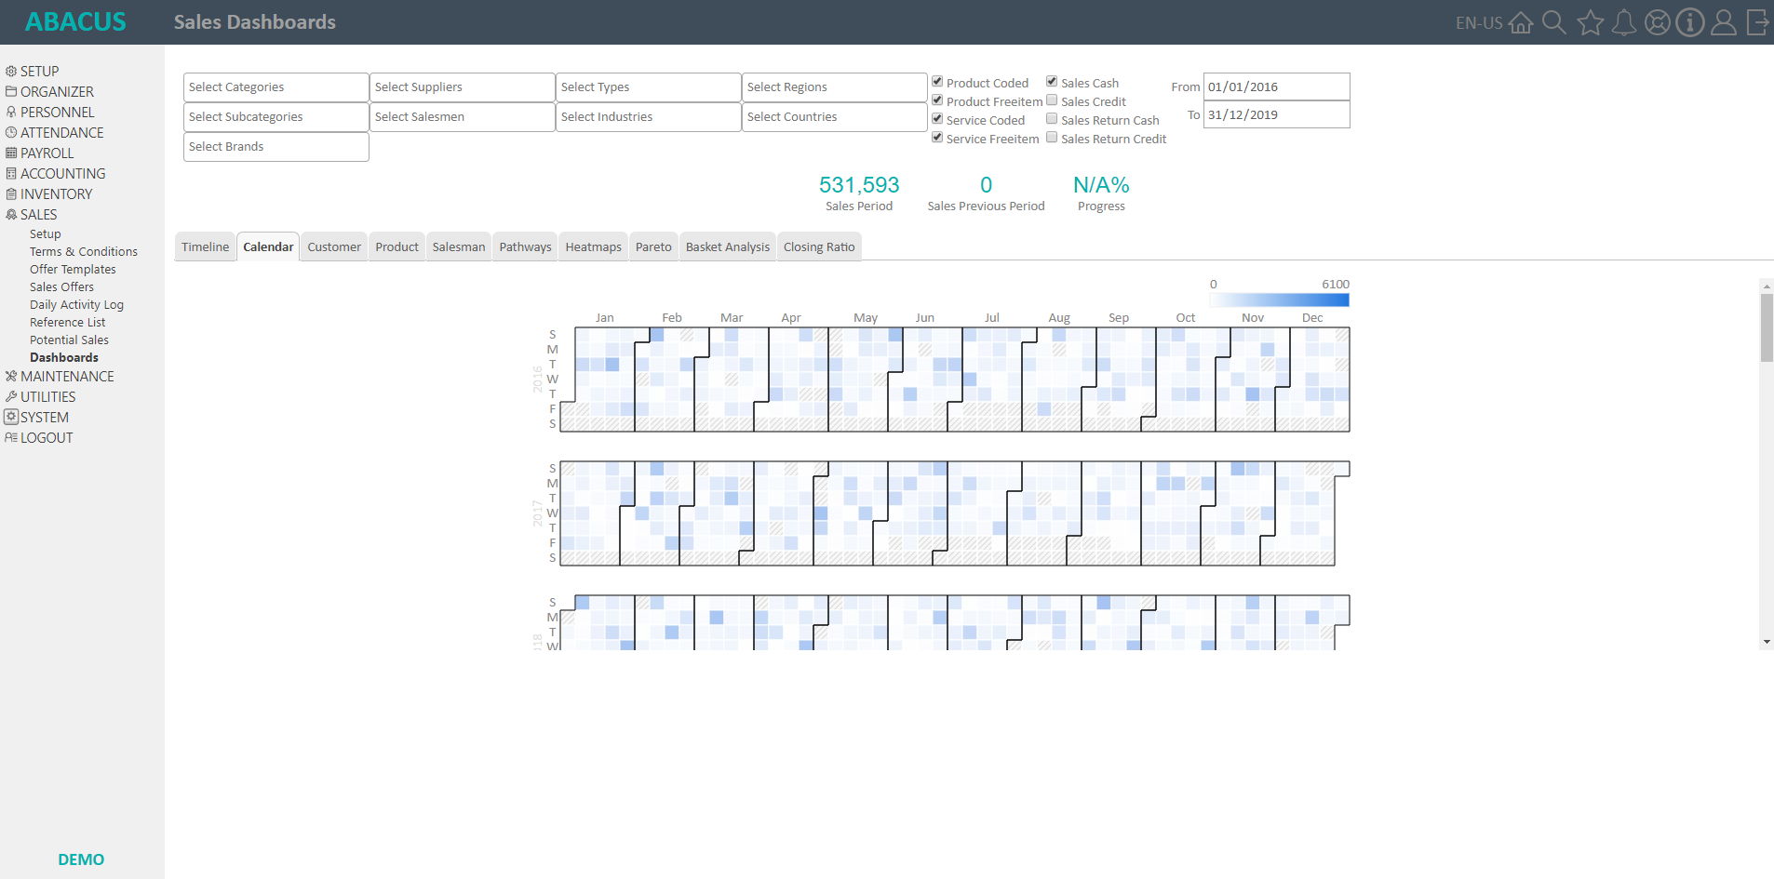This screenshot has width=1774, height=879.
Task: Open the Home icon in header
Action: pos(1521,22)
